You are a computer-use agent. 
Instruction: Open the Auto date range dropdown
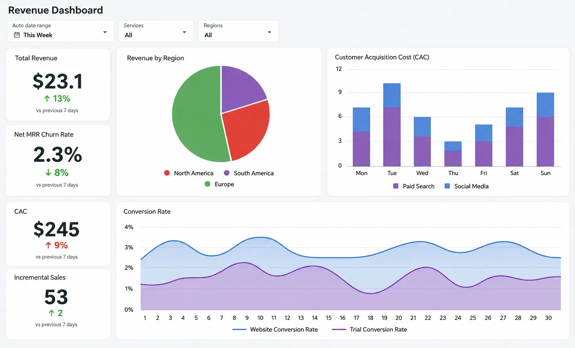(60, 31)
